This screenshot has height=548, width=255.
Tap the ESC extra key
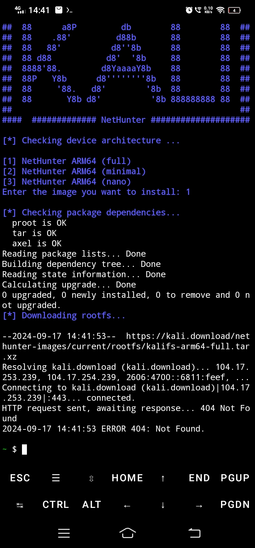pos(20,478)
